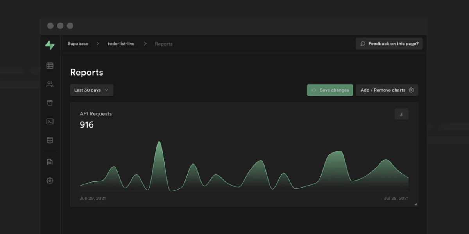Toggle bar chart view for API Requests
The width and height of the screenshot is (469, 234).
pyautogui.click(x=401, y=114)
